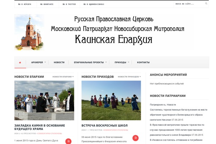Open the Новости епархии filter dropdown
Image resolution: width=216 pixels, height=144 pixels.
[63, 77]
